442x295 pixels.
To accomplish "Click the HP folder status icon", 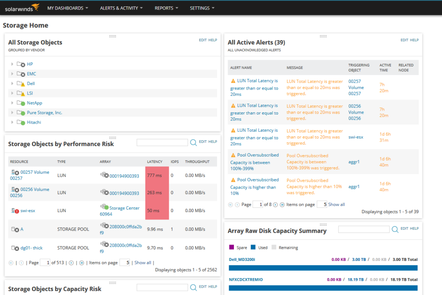I will click(x=21, y=64).
